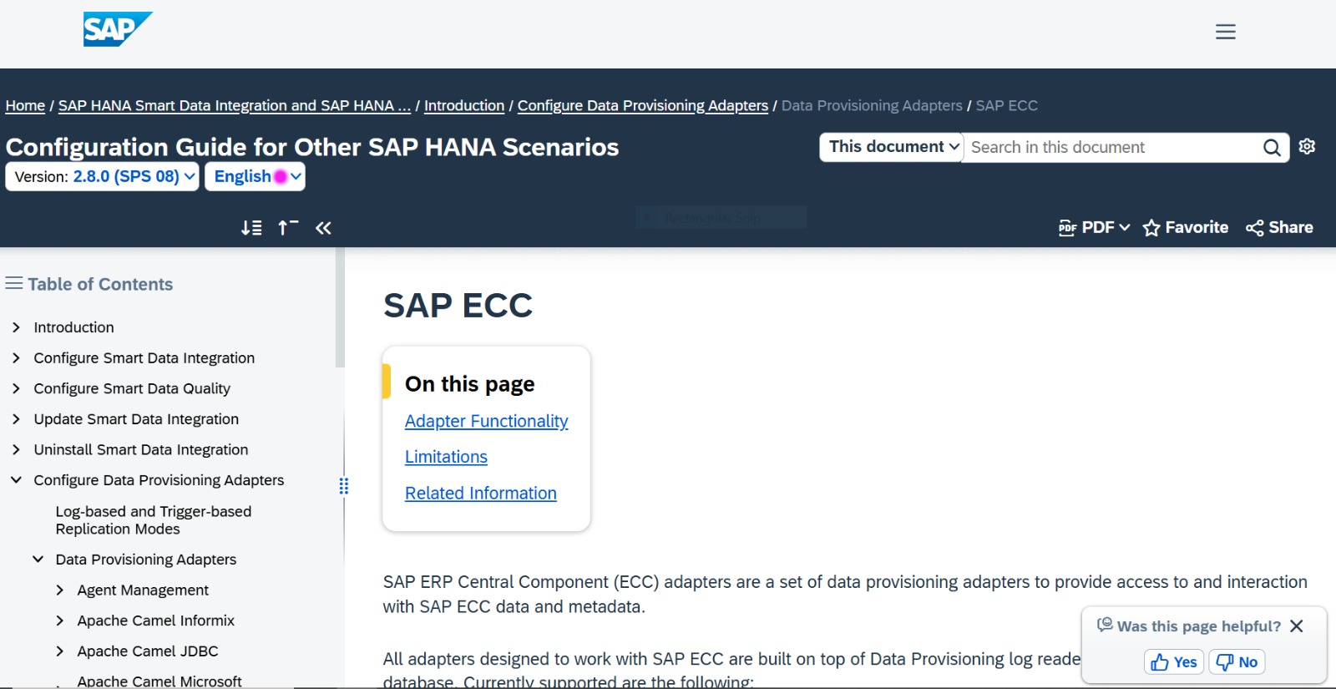This screenshot has width=1336, height=689.
Task: Expand Agent Management tree item
Action: [x=59, y=590]
